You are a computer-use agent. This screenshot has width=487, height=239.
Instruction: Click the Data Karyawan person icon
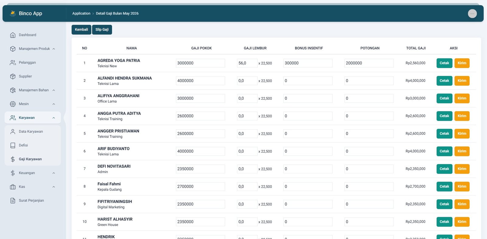pos(13,132)
